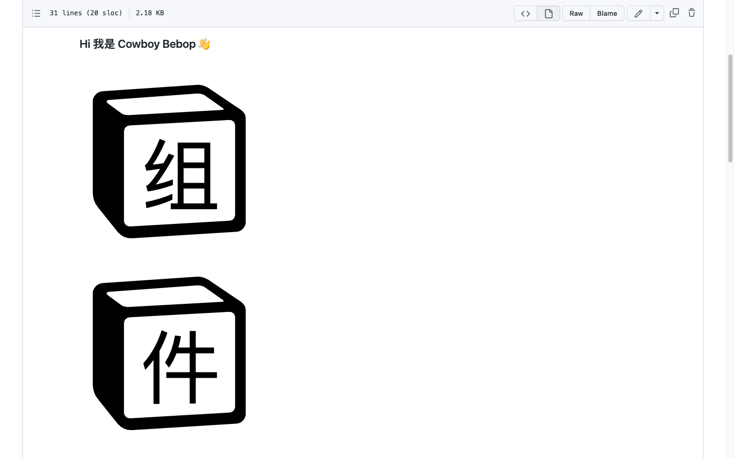Screen dimensions: 734x458
Task: Edit this file with the pencil icon
Action: pos(639,14)
